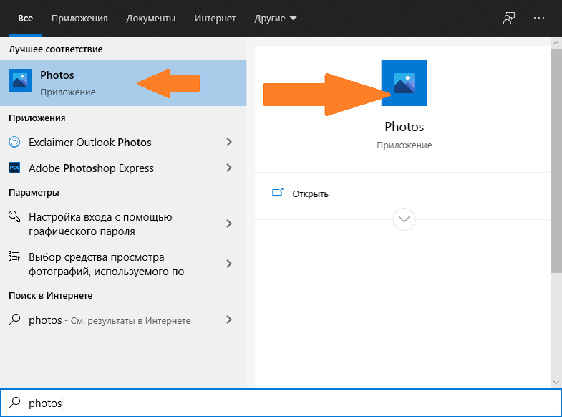The height and width of the screenshot is (417, 562).
Task: Click the Exclaimer Outlook Photos icon
Action: 14,142
